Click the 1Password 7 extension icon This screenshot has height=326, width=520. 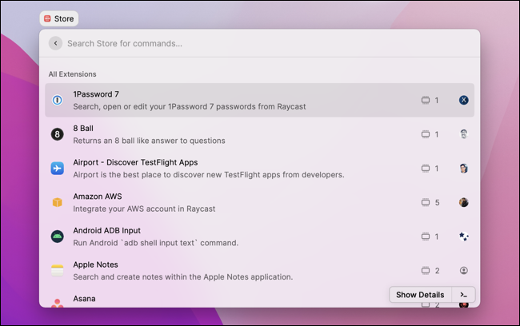tap(58, 100)
